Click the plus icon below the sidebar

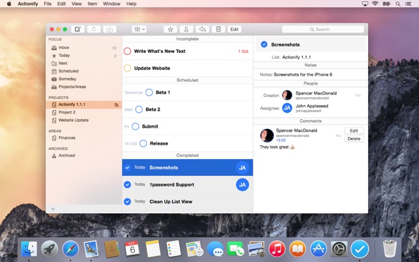pos(53,209)
